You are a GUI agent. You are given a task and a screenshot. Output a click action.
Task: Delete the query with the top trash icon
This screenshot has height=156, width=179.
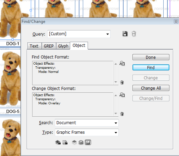coord(134,34)
